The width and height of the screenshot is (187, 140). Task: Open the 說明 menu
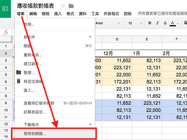point(128,14)
